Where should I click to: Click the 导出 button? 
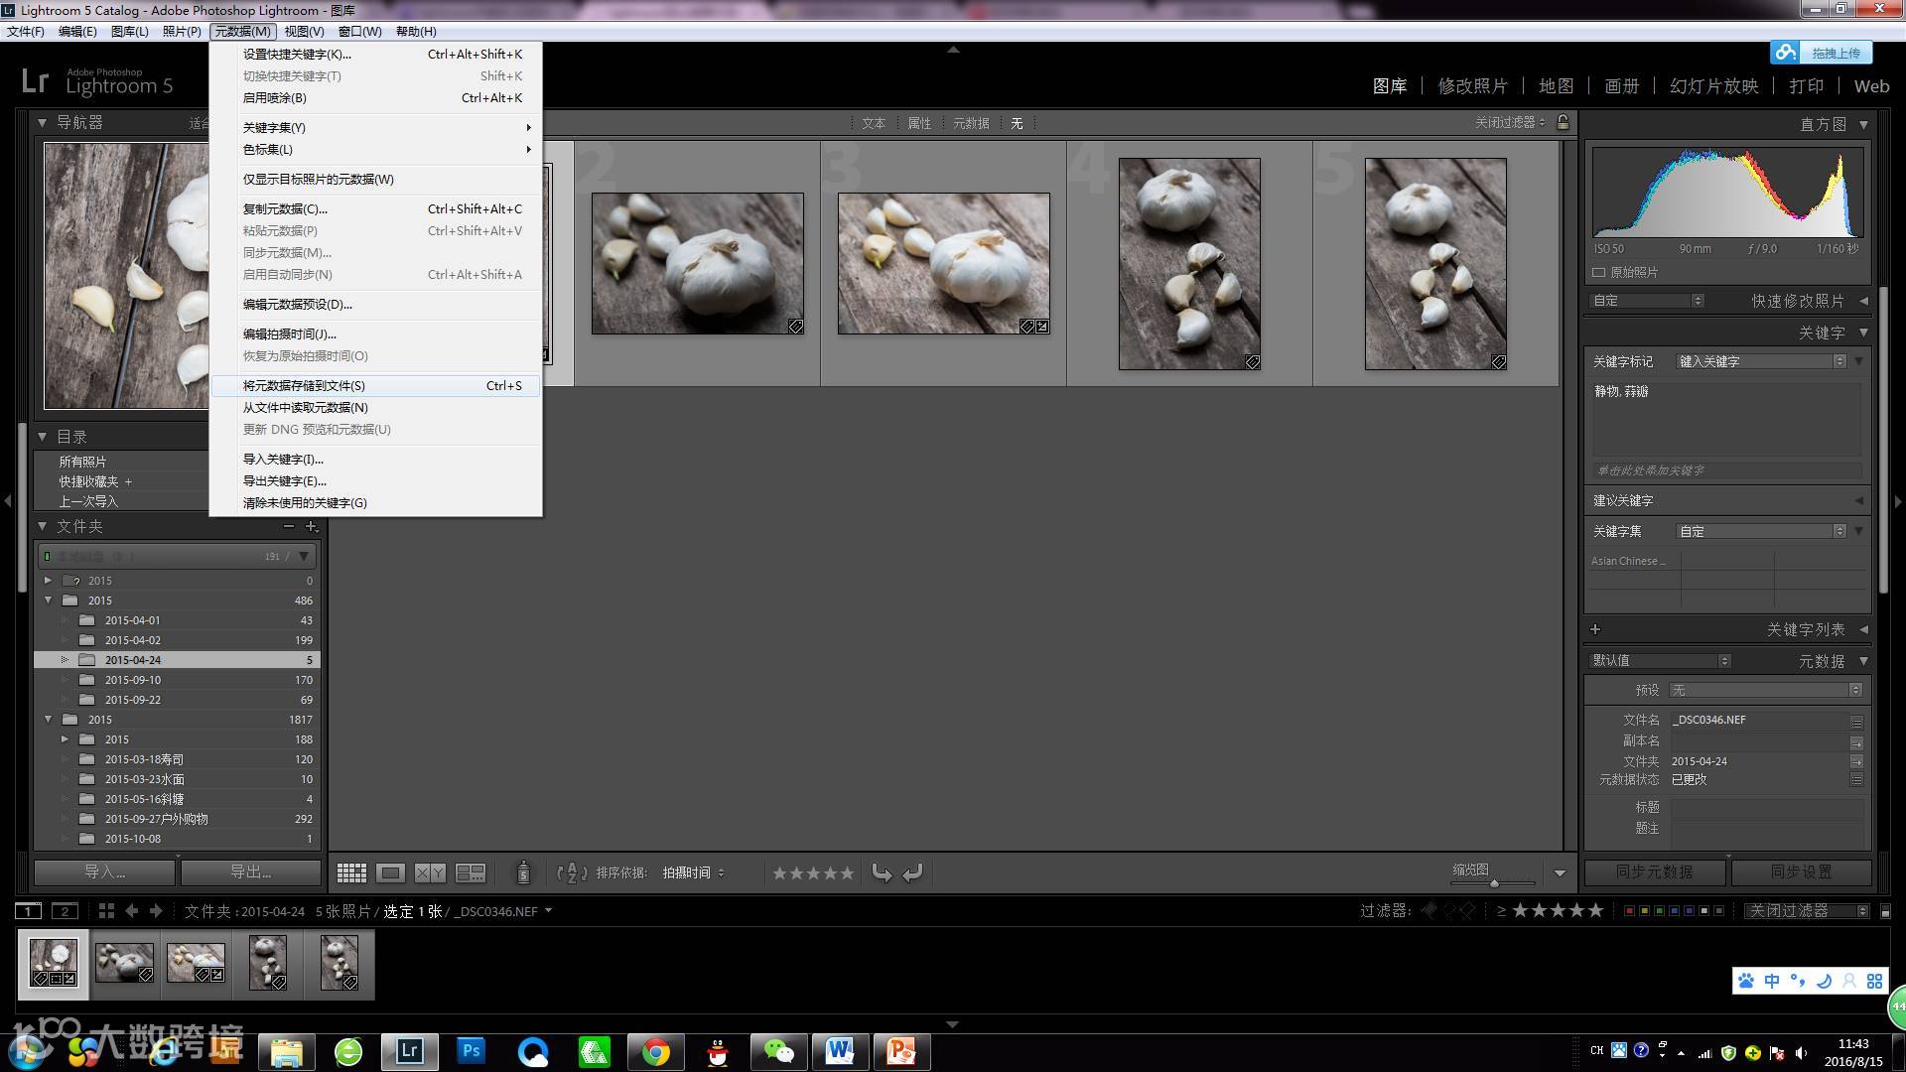[x=250, y=871]
